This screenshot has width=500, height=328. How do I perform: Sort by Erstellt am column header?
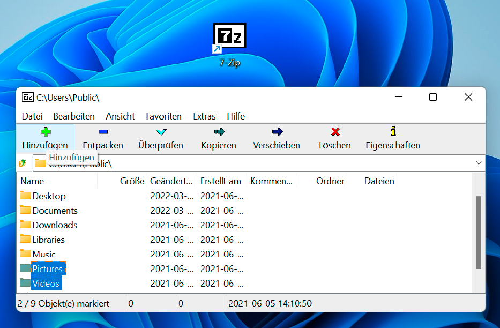[222, 181]
